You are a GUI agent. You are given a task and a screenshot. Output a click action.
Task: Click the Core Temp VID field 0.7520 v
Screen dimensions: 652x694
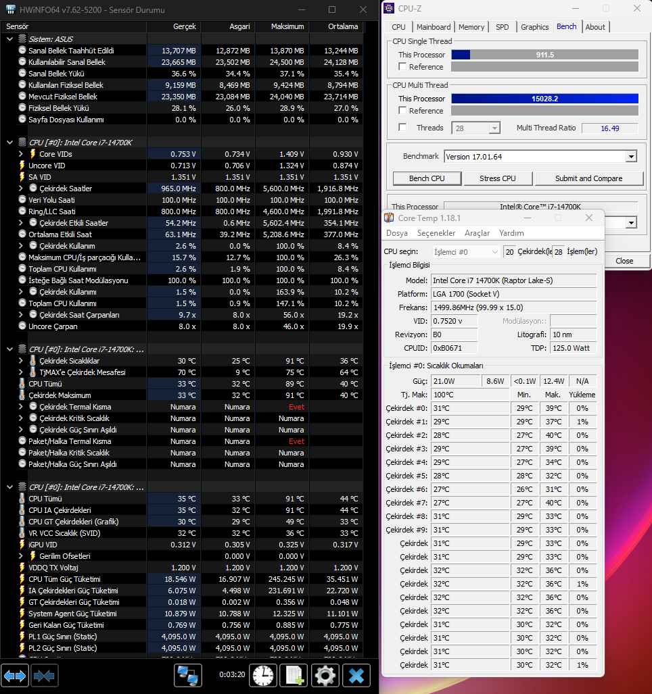455,321
